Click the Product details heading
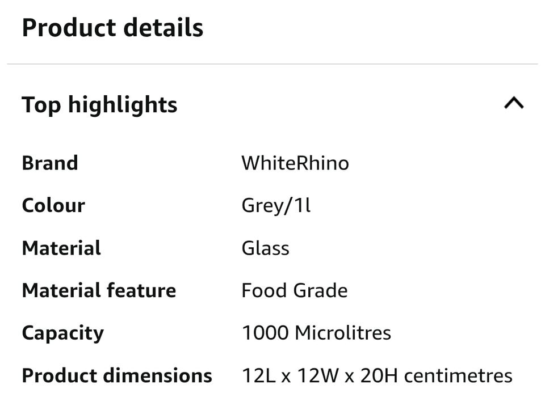545x406 pixels. click(x=112, y=28)
